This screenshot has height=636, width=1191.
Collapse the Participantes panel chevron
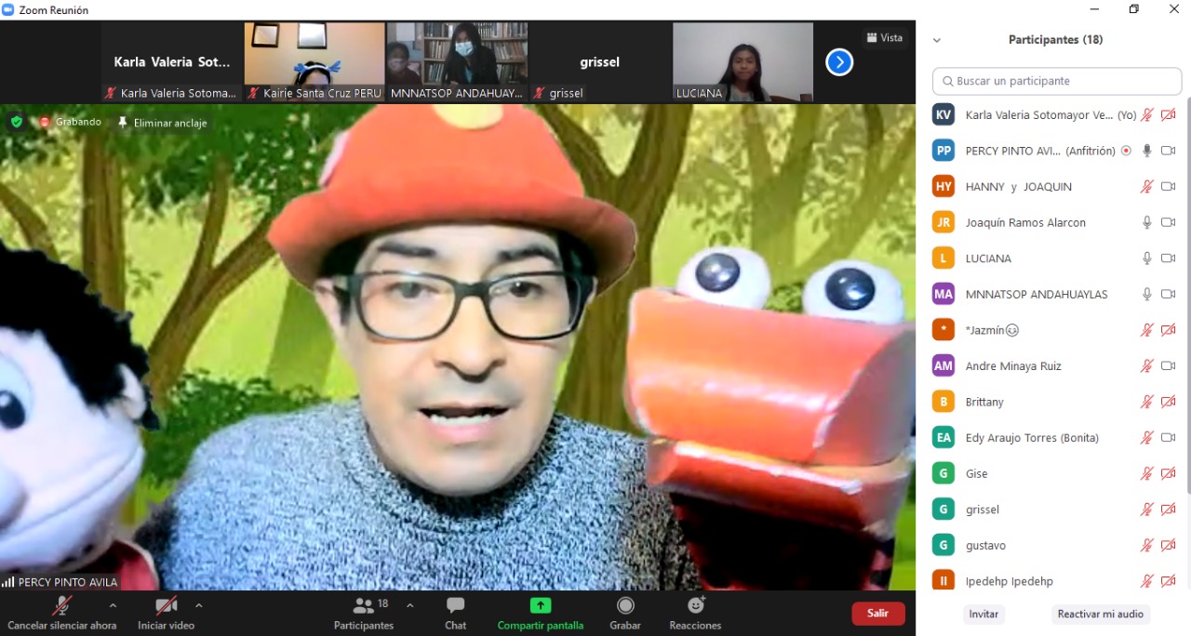(x=937, y=40)
